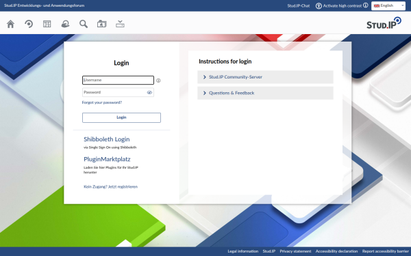Click the hand-with-coin icon in navigation
The height and width of the screenshot is (256, 411).
click(x=65, y=24)
